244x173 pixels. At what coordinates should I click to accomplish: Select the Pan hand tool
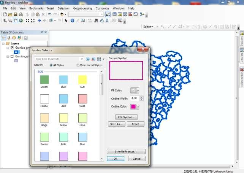(x=16, y=21)
